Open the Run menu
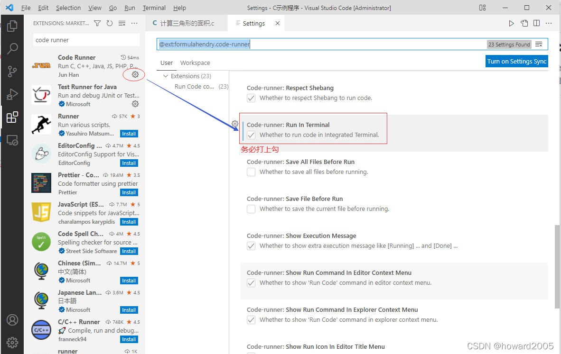Screen dimensions: 561x354 (x=130, y=8)
